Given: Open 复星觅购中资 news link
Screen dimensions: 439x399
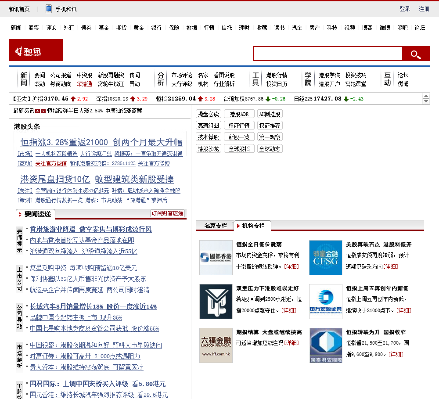Looking at the screenshot, I should pos(83,268).
